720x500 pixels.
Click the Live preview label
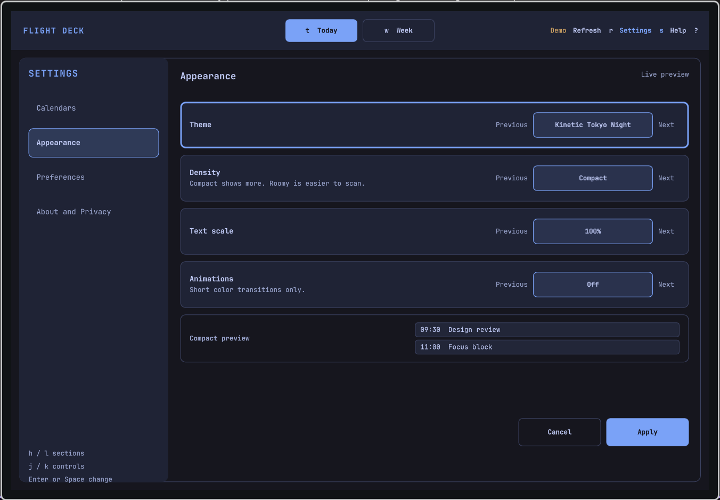(x=665, y=74)
